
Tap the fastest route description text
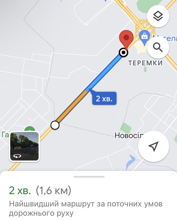[x=86, y=208]
